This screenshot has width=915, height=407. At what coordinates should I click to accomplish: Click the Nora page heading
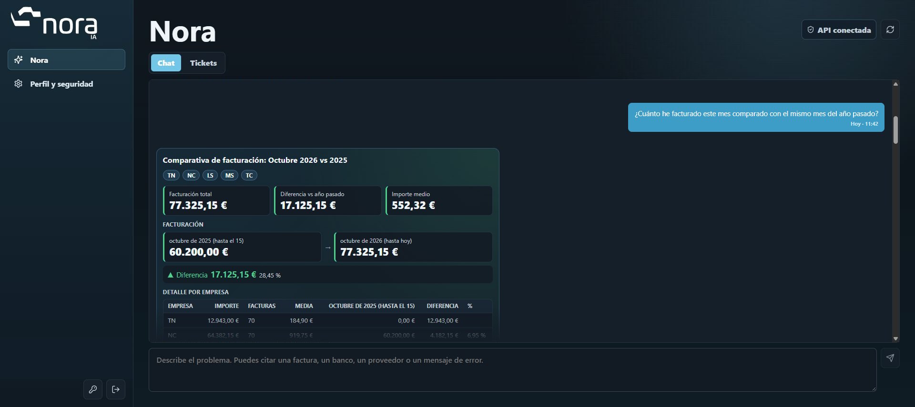pyautogui.click(x=183, y=31)
